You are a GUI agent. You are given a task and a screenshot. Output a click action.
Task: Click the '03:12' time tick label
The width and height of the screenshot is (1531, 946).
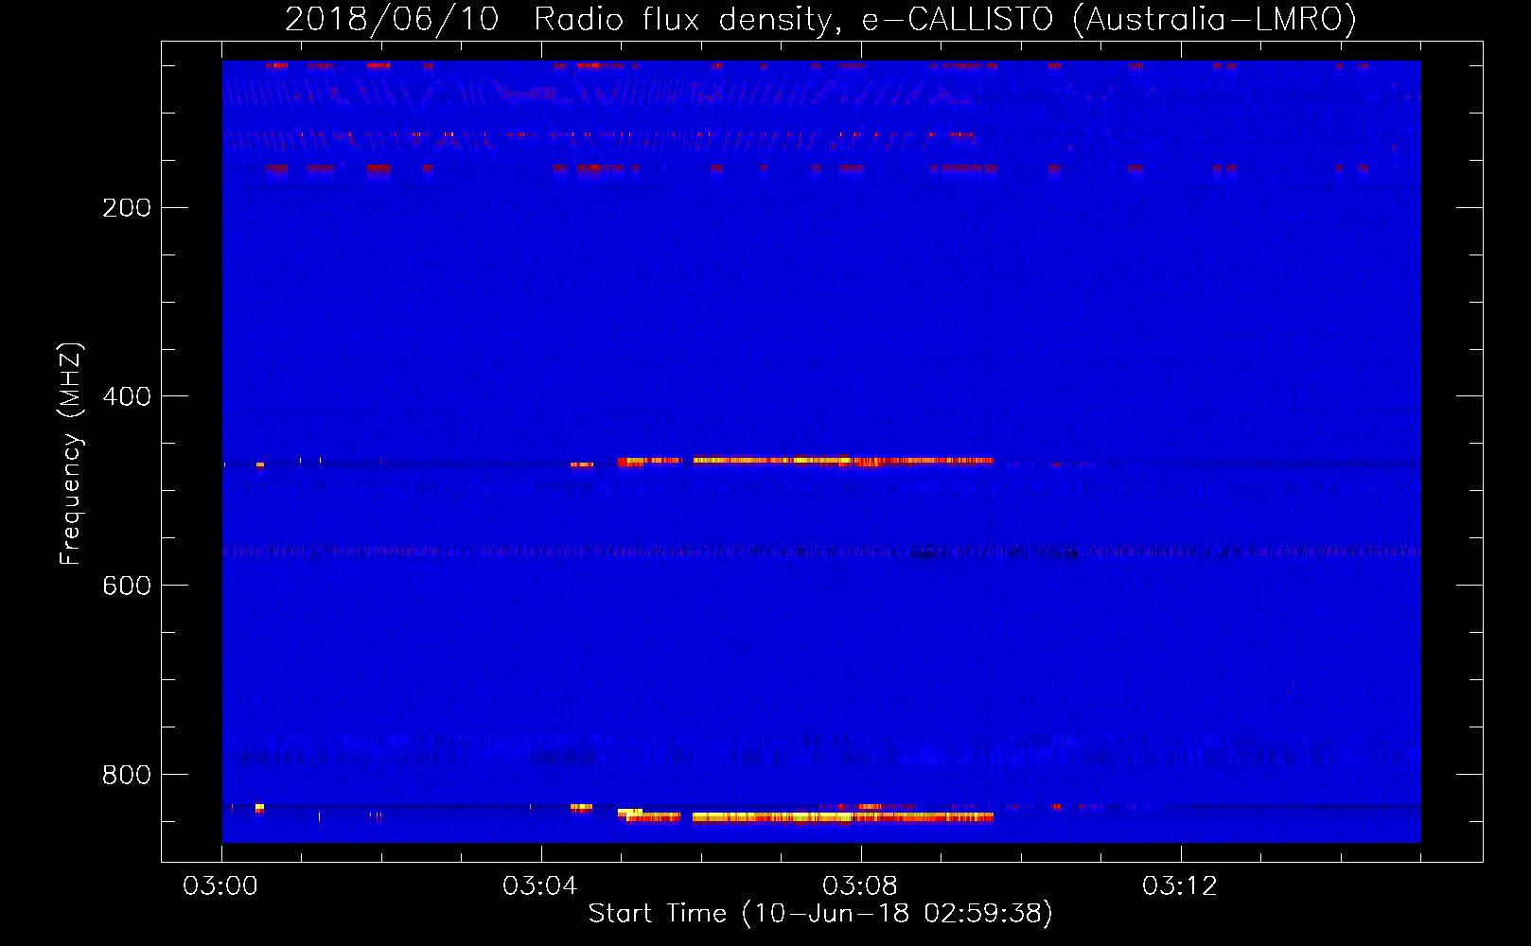pyautogui.click(x=1180, y=886)
